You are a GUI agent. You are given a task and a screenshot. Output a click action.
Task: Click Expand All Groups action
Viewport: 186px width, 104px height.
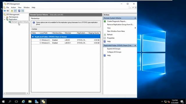click(114, 49)
